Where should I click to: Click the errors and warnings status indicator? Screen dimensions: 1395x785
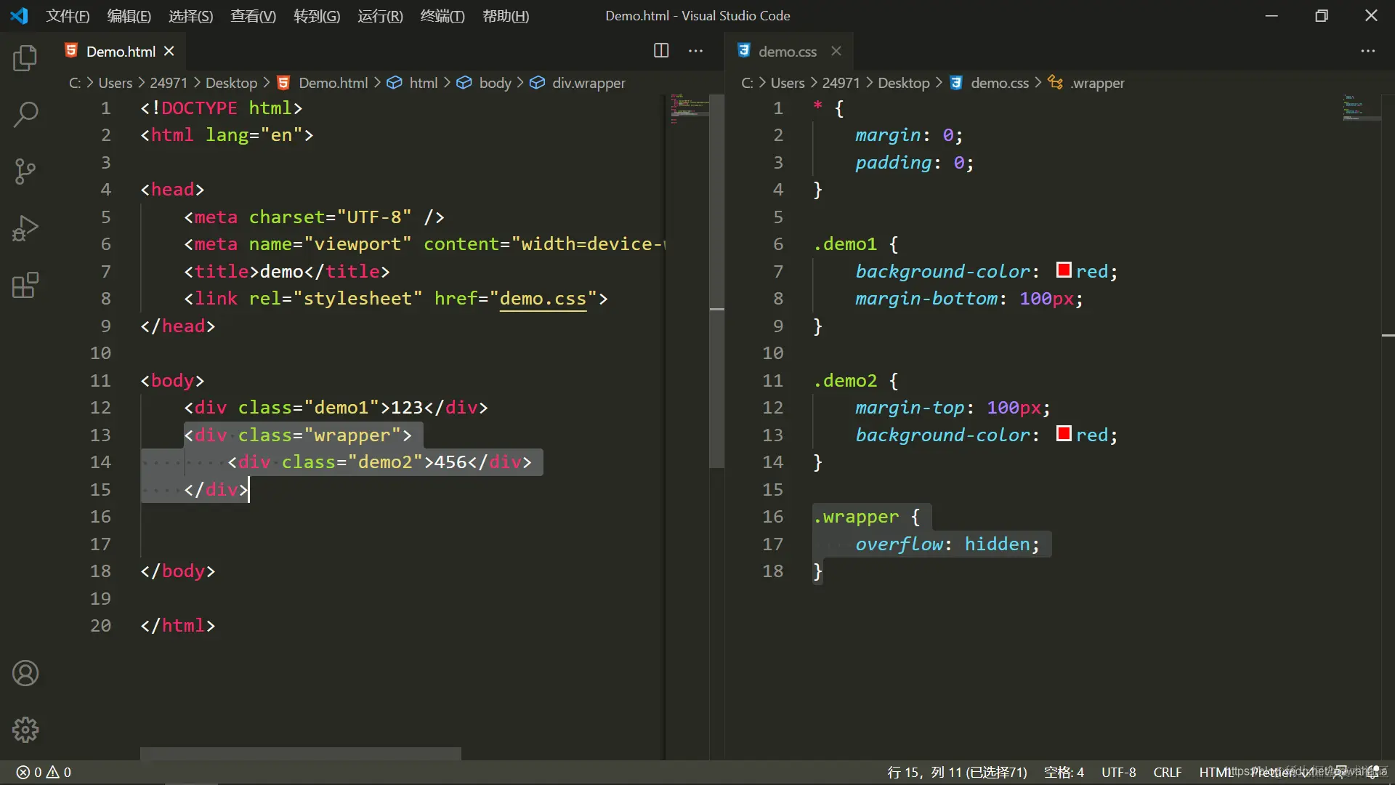[44, 772]
